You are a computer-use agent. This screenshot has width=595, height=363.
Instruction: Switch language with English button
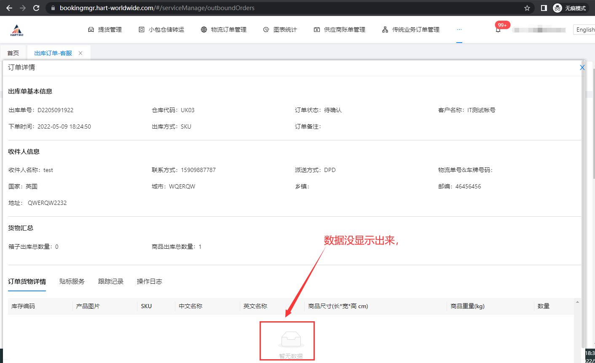[x=585, y=30]
